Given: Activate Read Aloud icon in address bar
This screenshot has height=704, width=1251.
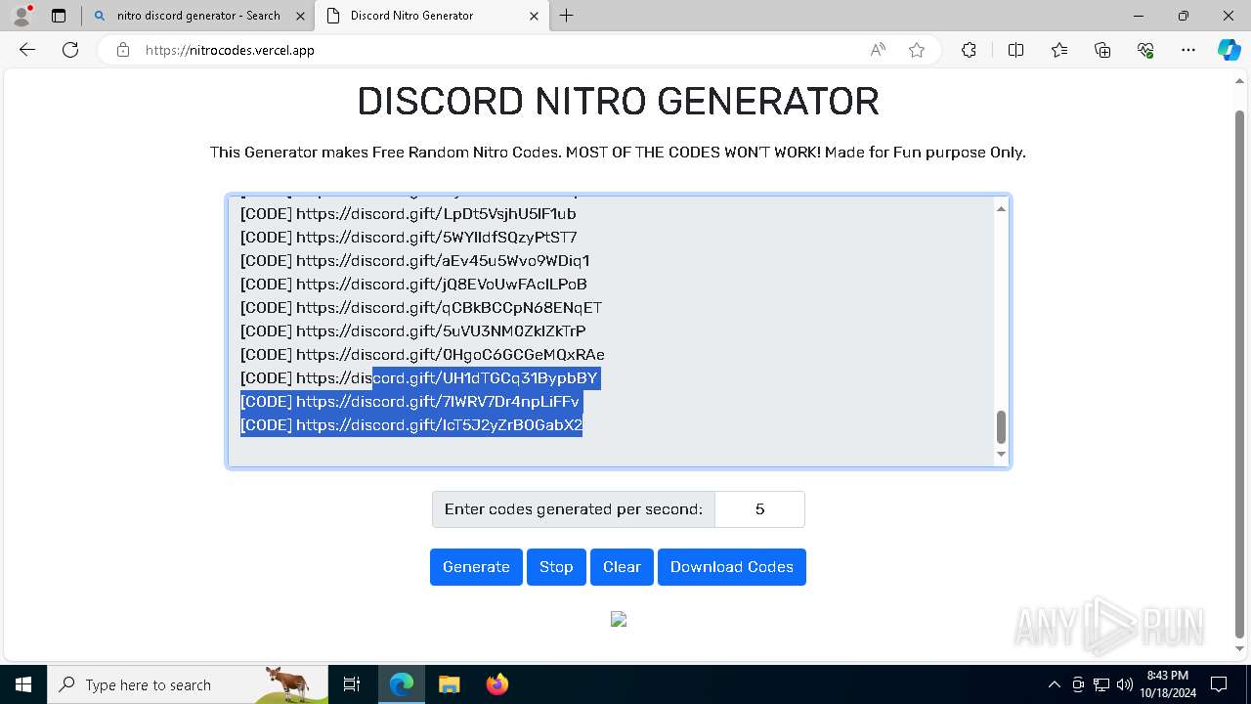Looking at the screenshot, I should click(878, 50).
